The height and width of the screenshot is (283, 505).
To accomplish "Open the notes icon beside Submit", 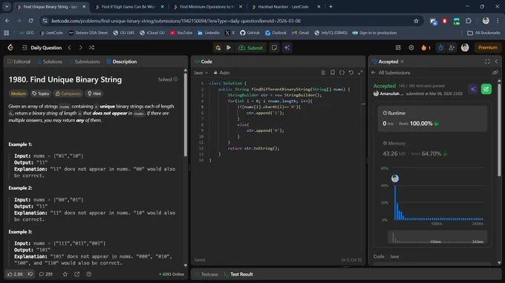I will pyautogui.click(x=274, y=47).
